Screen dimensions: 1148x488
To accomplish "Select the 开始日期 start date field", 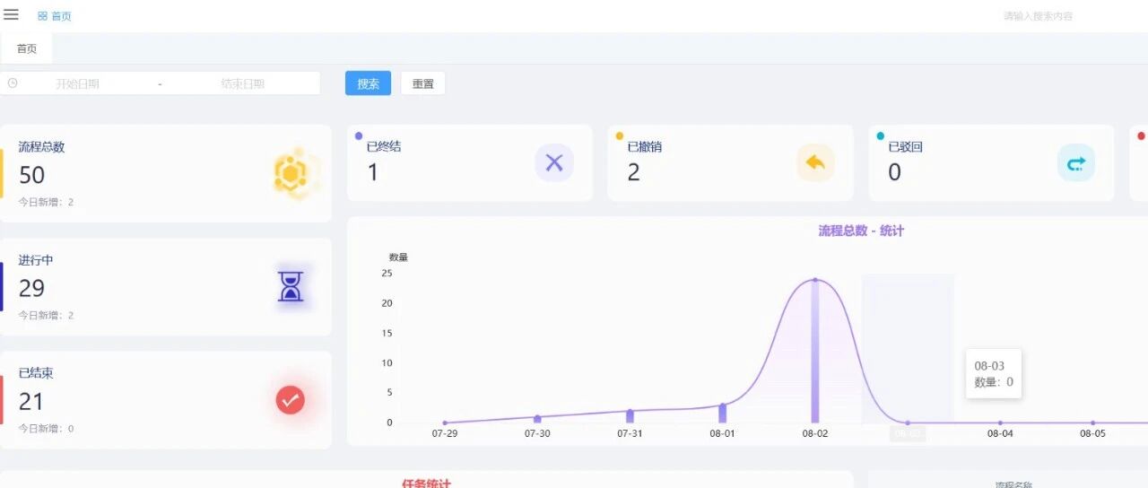I will coord(77,83).
